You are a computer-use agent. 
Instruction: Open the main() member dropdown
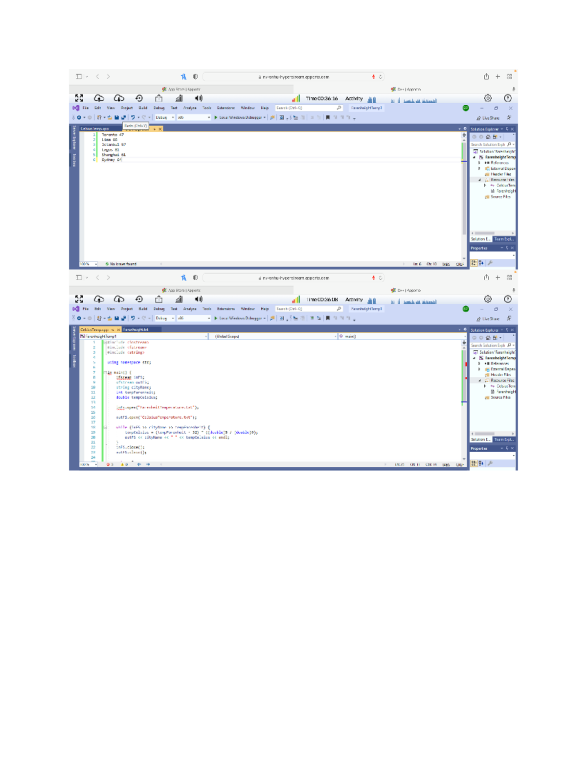point(401,336)
